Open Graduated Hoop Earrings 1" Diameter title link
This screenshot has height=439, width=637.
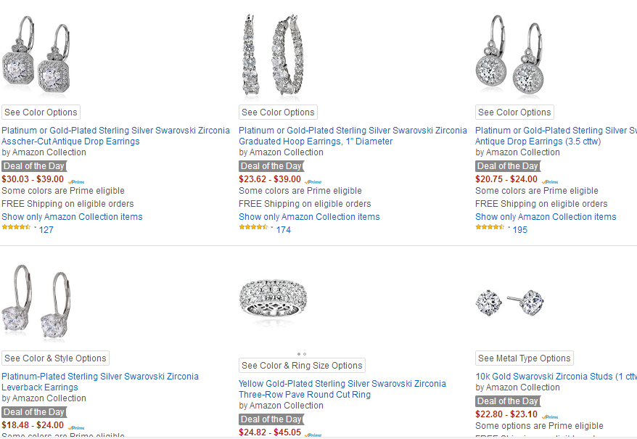click(316, 141)
